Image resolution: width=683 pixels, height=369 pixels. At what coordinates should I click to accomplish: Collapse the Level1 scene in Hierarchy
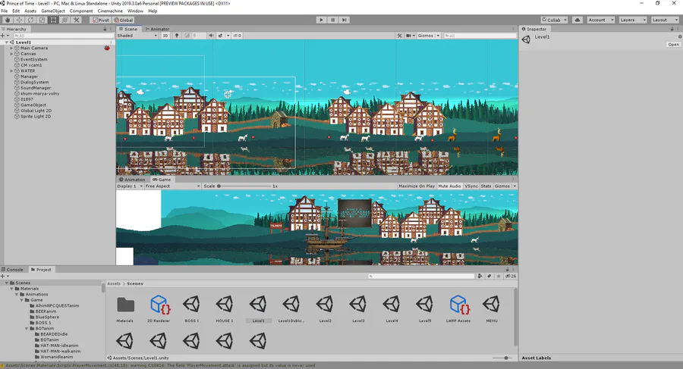[7, 42]
